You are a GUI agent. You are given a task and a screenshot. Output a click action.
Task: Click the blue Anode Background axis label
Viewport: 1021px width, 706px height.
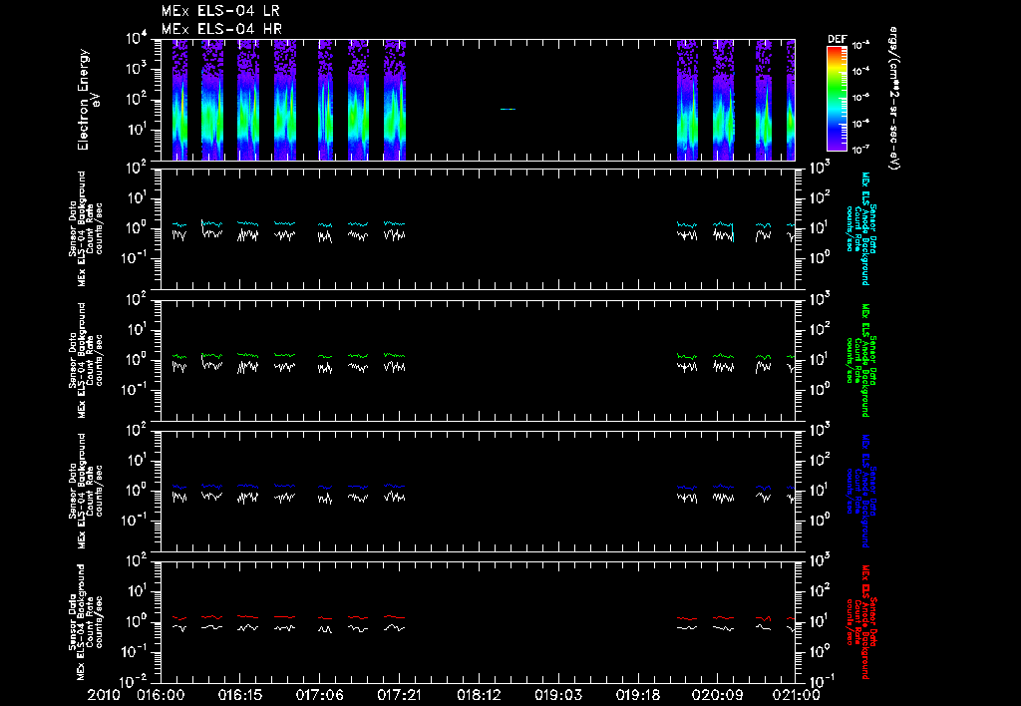click(x=862, y=491)
